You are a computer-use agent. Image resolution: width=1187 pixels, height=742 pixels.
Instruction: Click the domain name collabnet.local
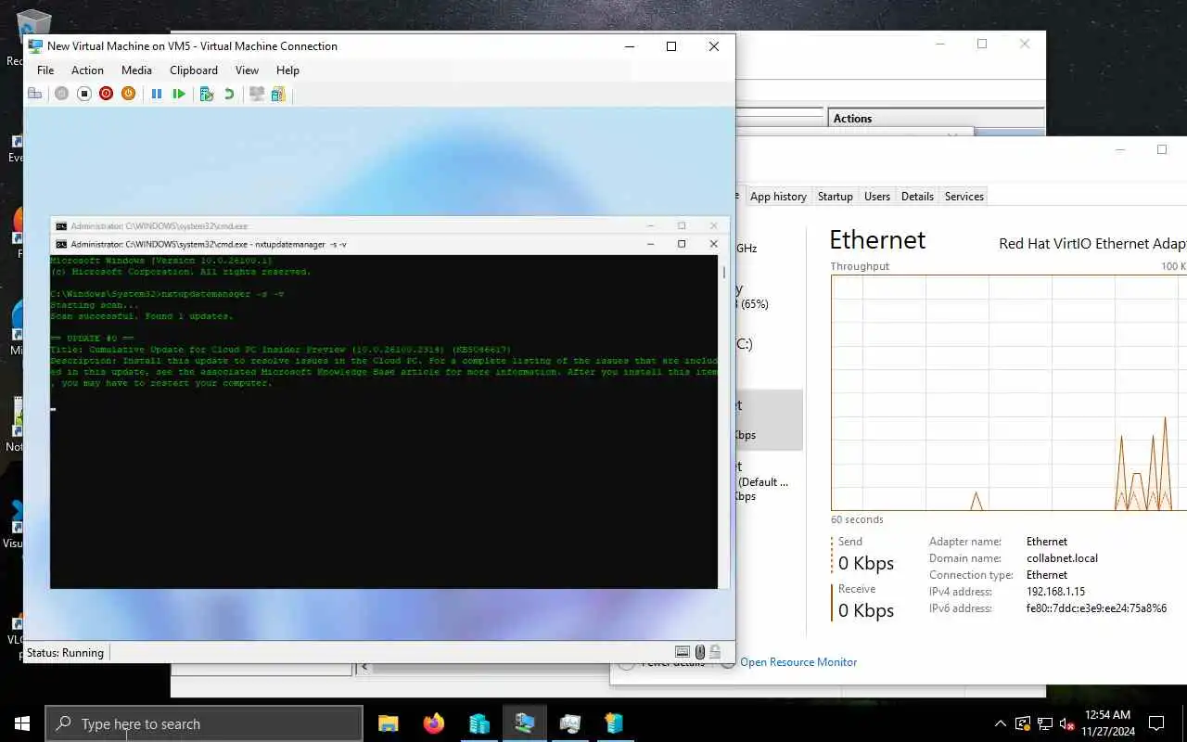click(1062, 558)
